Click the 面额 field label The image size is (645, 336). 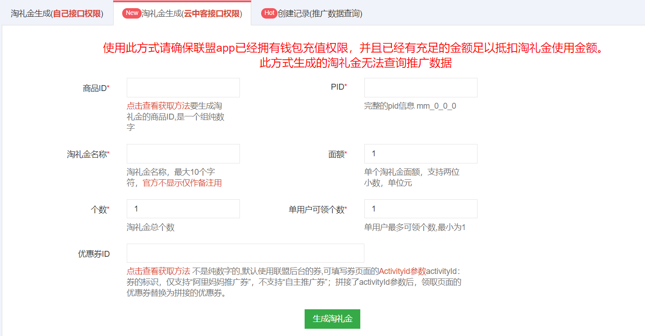338,154
